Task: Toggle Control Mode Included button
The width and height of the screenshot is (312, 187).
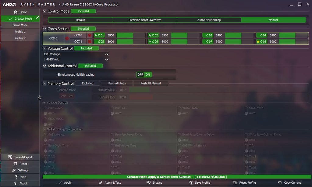Action: tap(83, 11)
